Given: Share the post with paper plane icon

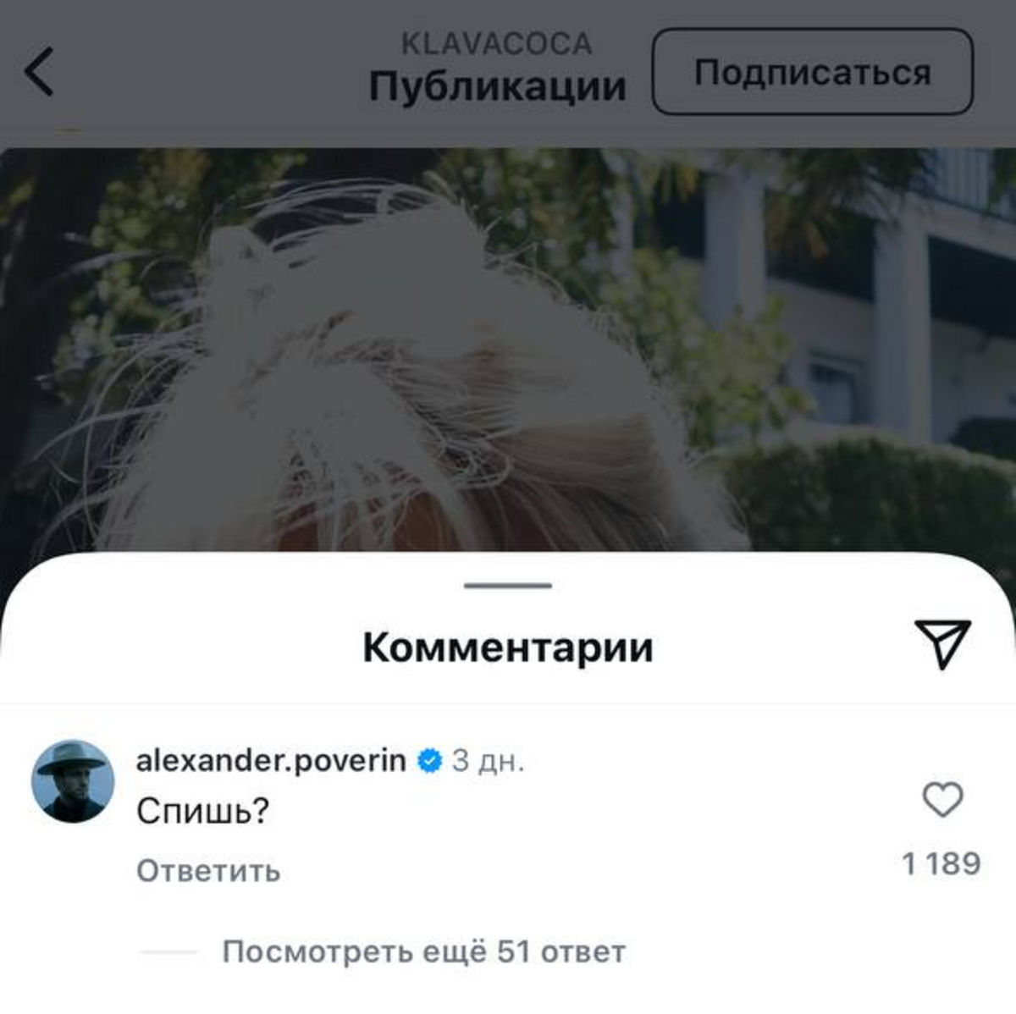Looking at the screenshot, I should [942, 643].
